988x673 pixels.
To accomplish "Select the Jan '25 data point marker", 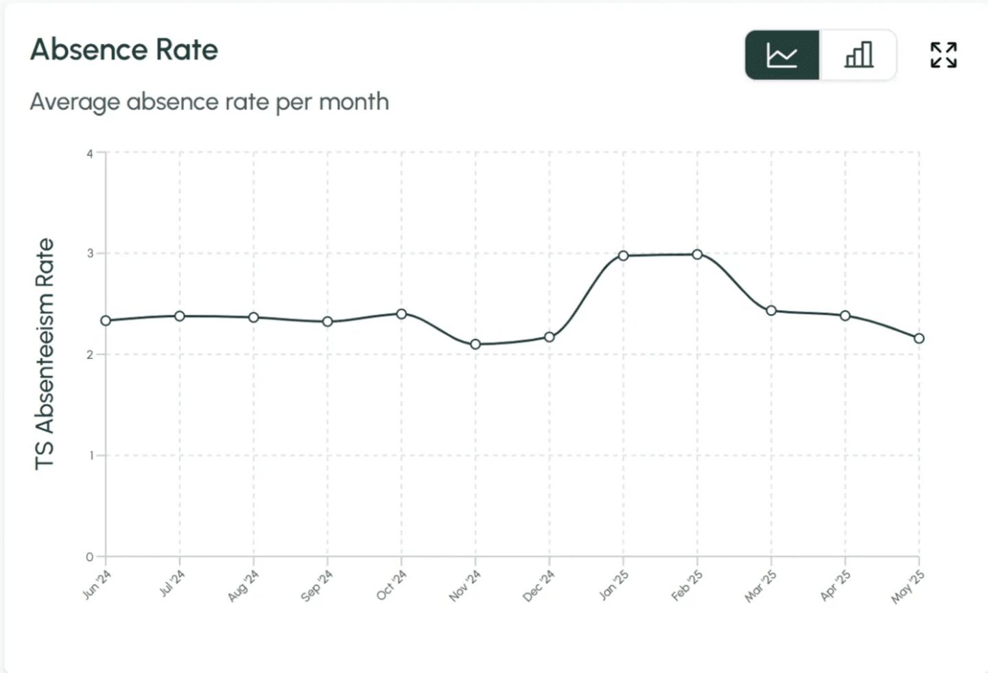I will coord(623,255).
